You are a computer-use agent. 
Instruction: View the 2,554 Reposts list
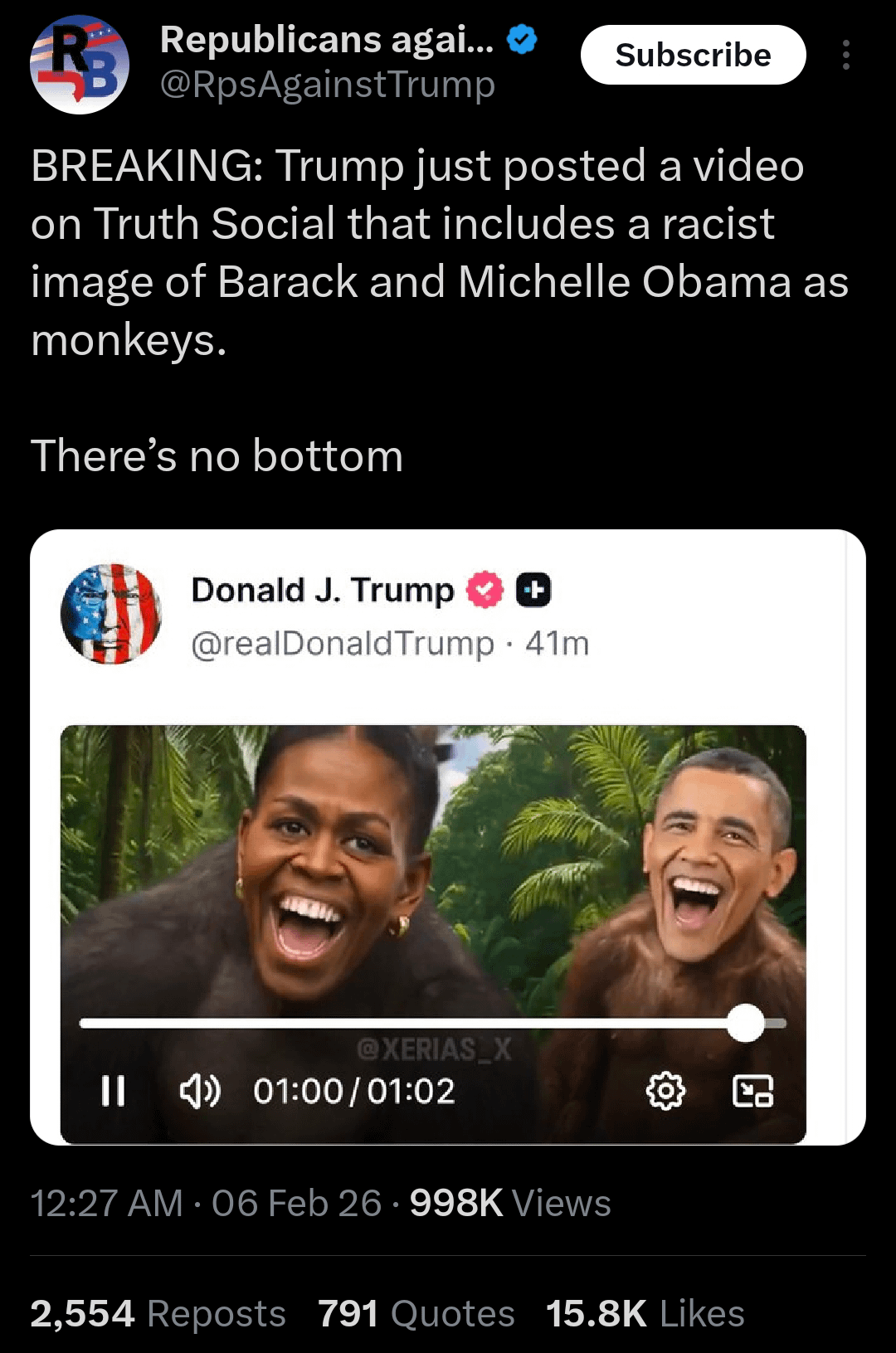(158, 1313)
